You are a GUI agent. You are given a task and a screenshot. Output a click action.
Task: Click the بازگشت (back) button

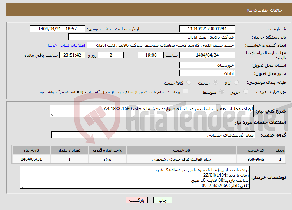pyautogui.click(x=137, y=200)
